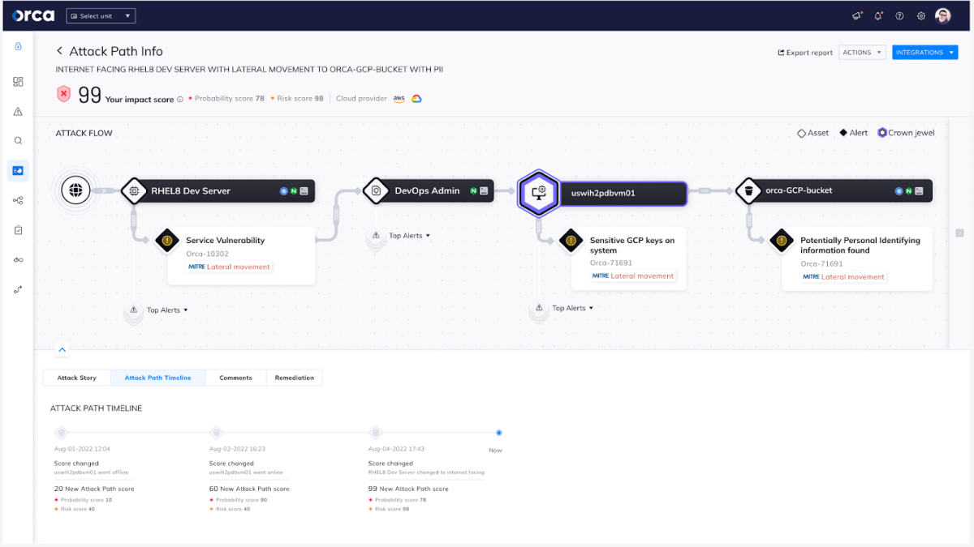Select the highlighted attack path sidebar icon
Viewport: 974px width, 547px height.
pos(18,170)
